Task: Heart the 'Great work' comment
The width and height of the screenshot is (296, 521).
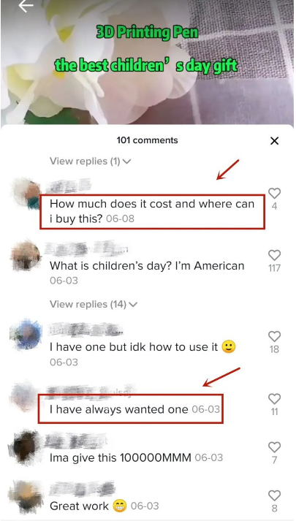Action: click(274, 495)
